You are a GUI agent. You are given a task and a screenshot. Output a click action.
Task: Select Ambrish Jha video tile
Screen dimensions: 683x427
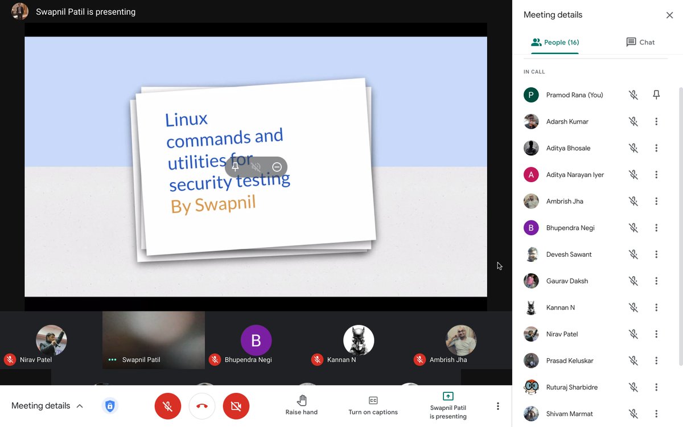click(x=461, y=340)
